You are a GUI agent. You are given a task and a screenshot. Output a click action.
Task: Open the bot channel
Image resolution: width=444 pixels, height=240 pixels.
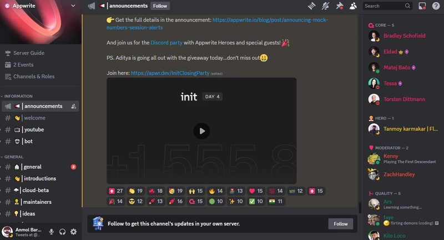click(x=41, y=141)
